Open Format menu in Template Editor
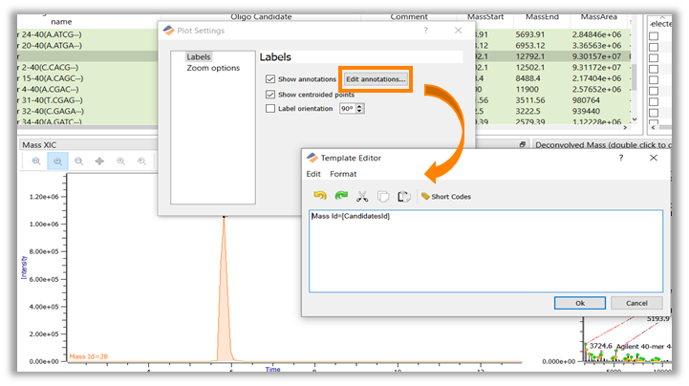Screen dimensions: 689x386 343,174
